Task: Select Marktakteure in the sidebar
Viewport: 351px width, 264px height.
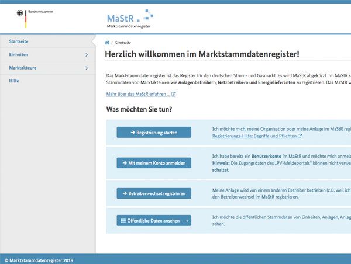Action: pyautogui.click(x=23, y=68)
